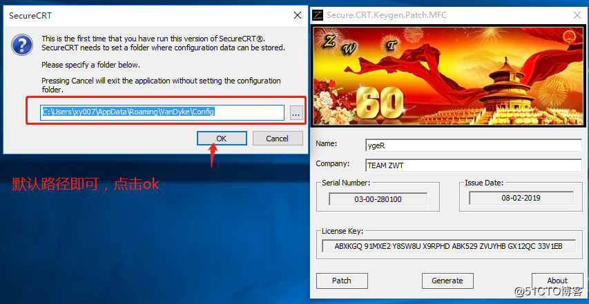
Task: Click the 'Serial Number:' group label
Action: click(346, 183)
